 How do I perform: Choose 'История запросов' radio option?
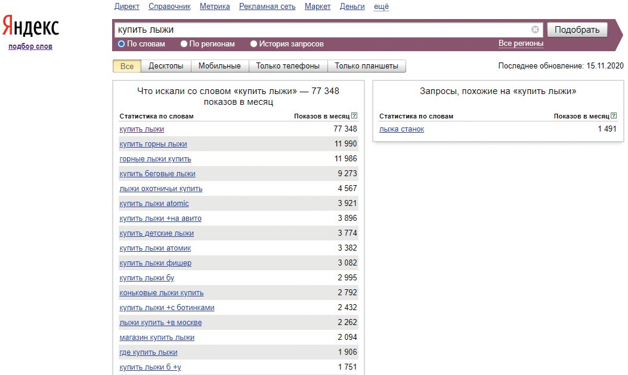pos(254,44)
